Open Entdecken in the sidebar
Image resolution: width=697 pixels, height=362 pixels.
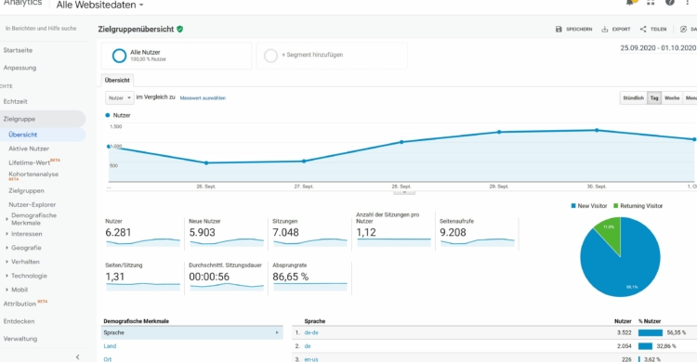coord(19,321)
